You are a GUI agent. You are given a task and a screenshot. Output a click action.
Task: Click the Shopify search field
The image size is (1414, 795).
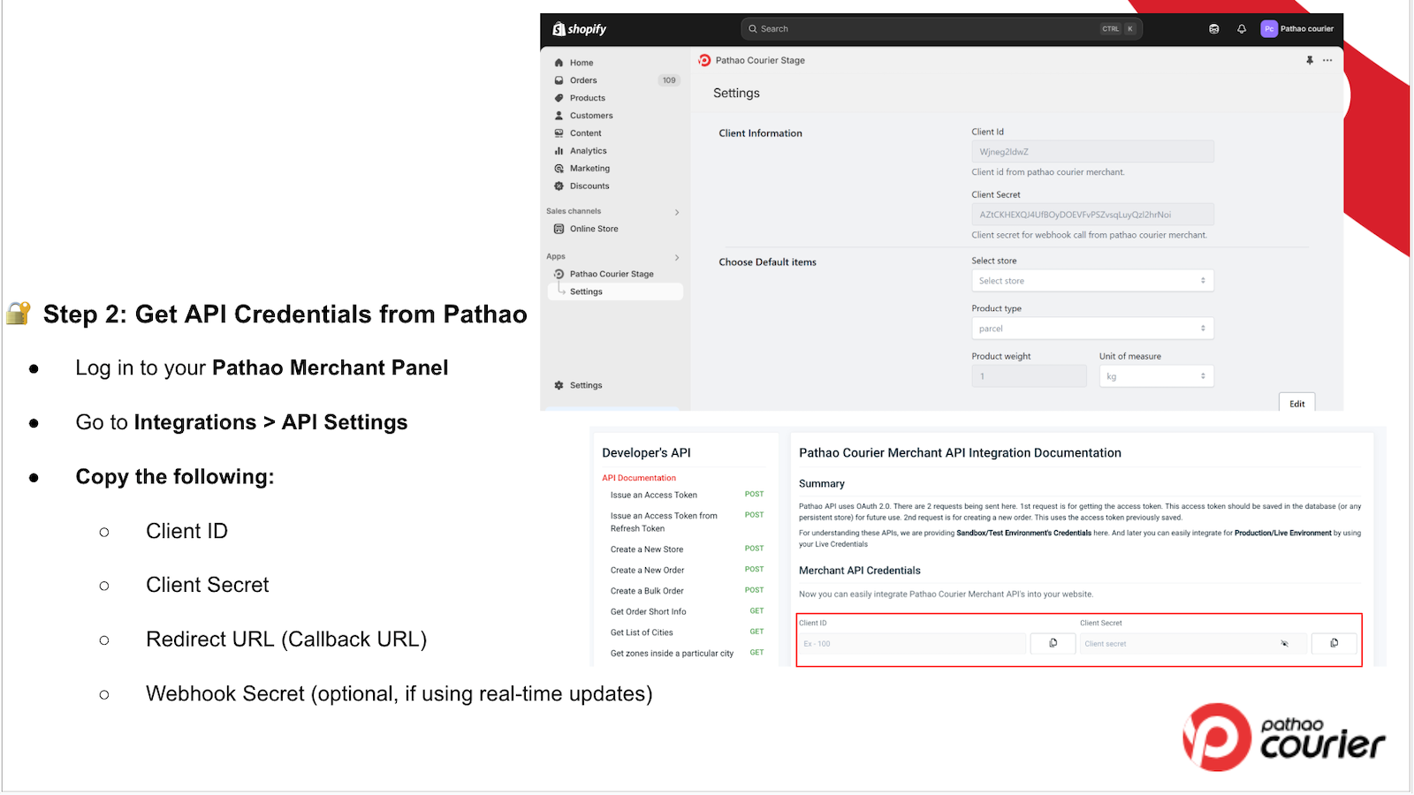(942, 29)
